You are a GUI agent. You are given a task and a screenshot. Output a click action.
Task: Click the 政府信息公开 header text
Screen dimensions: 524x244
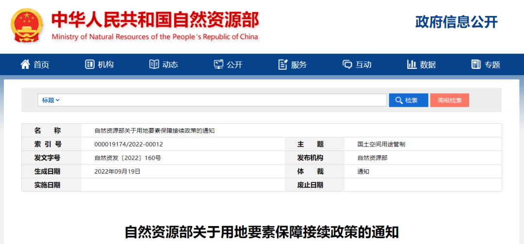pyautogui.click(x=457, y=22)
